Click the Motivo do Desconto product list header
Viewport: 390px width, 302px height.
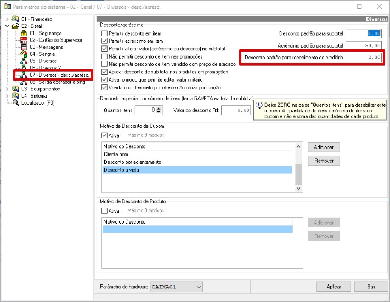pyautogui.click(x=197, y=222)
